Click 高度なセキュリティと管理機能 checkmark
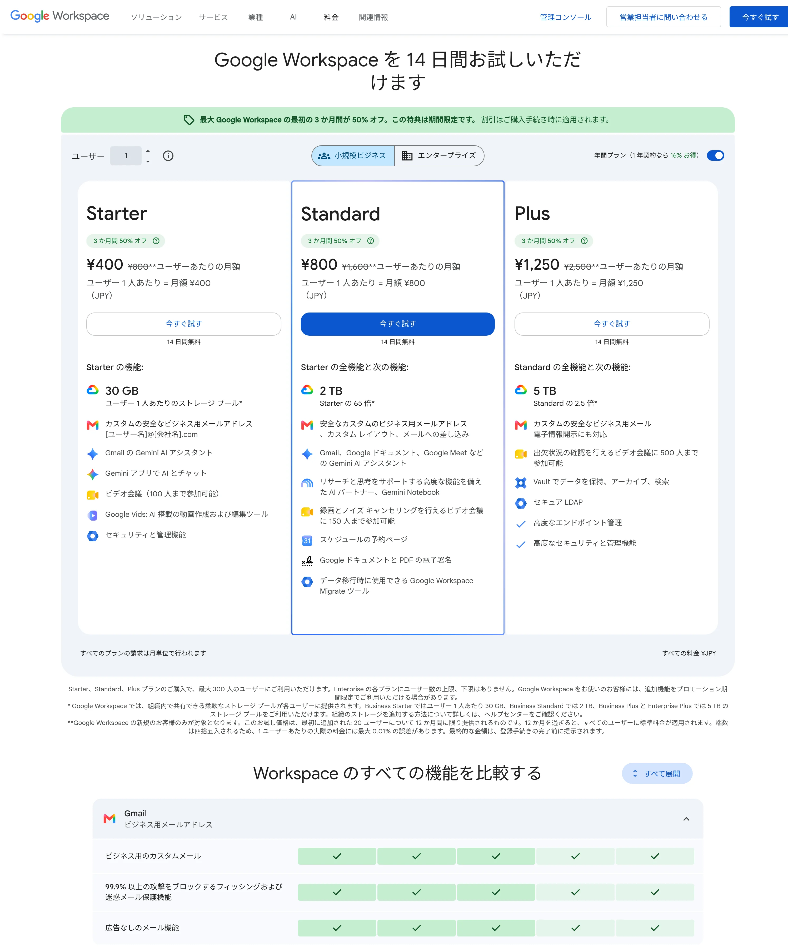Image resolution: width=788 pixels, height=947 pixels. click(x=521, y=544)
